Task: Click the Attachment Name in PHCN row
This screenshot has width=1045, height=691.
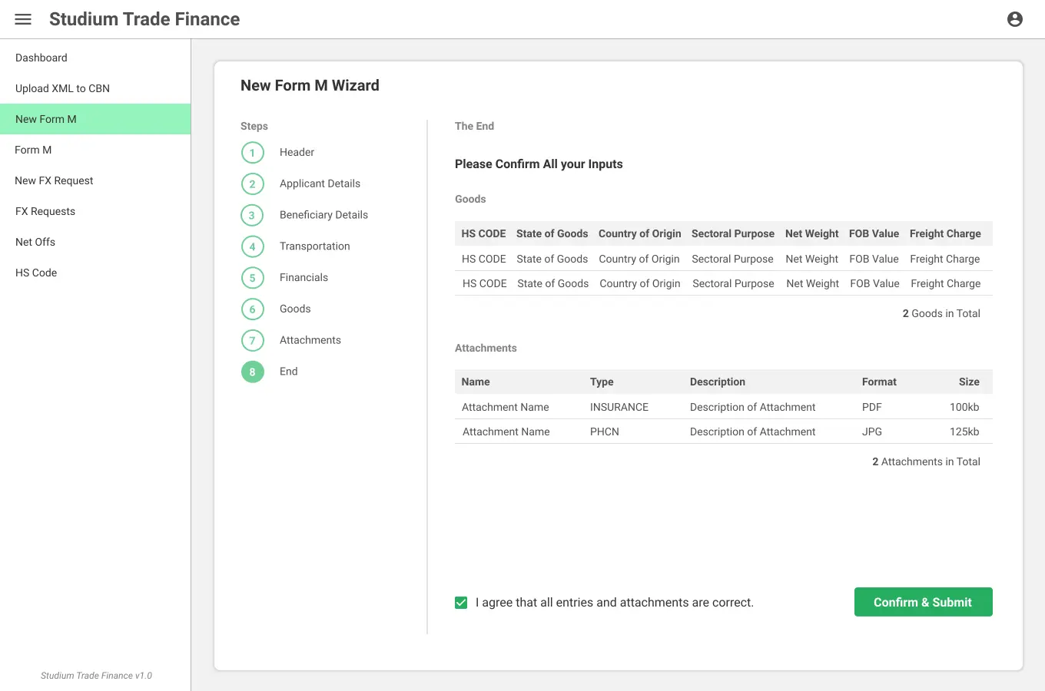Action: coord(506,431)
